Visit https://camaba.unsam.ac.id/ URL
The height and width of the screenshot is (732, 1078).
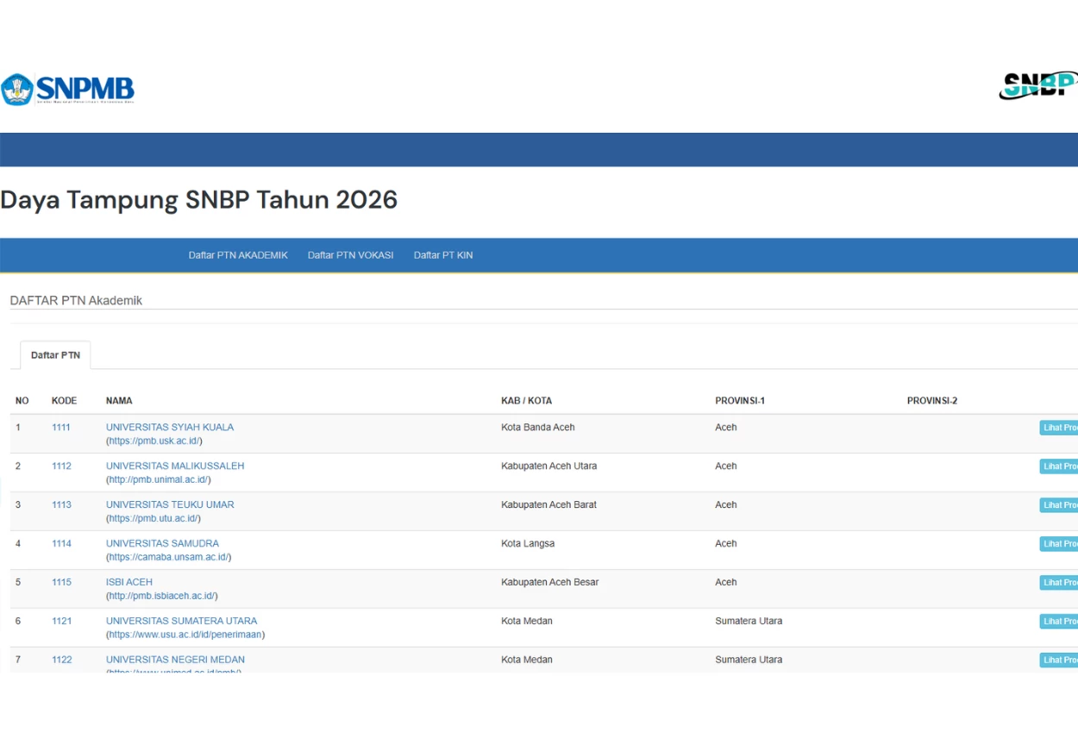coord(168,558)
